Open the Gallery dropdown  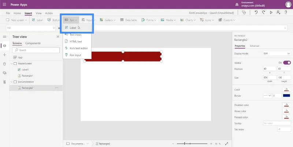108,20
